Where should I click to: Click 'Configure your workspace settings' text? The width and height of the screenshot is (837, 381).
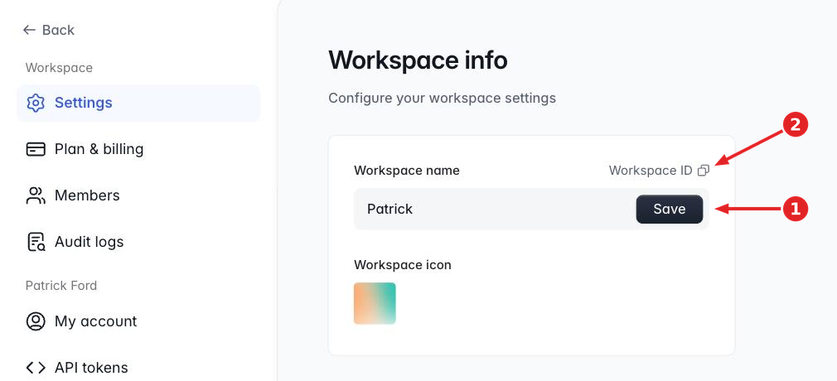(442, 99)
